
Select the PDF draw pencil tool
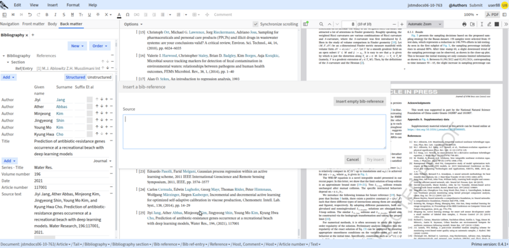(489, 24)
